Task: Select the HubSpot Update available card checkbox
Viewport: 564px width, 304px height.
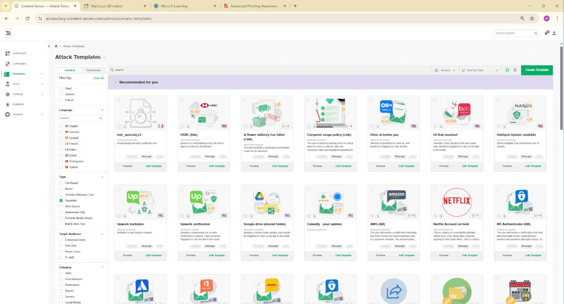Action: pyautogui.click(x=498, y=100)
